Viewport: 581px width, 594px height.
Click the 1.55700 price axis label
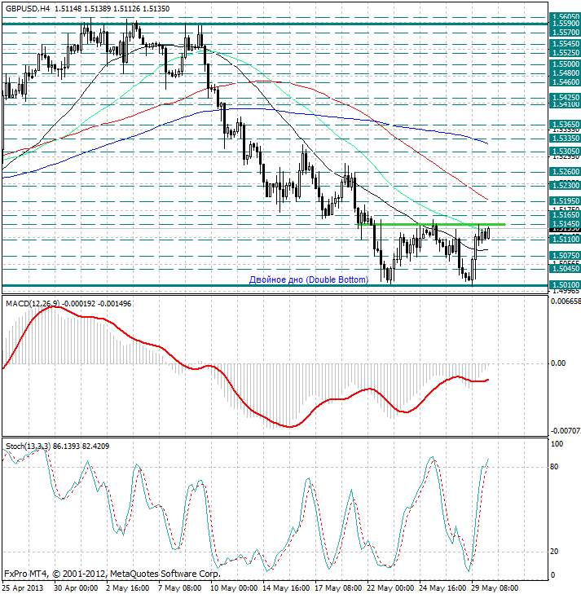click(x=565, y=33)
